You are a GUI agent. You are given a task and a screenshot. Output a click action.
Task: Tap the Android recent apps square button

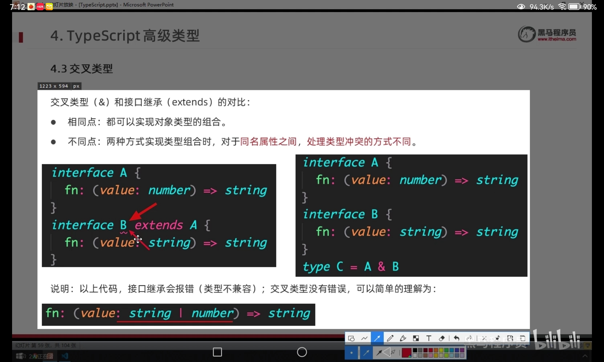point(217,352)
